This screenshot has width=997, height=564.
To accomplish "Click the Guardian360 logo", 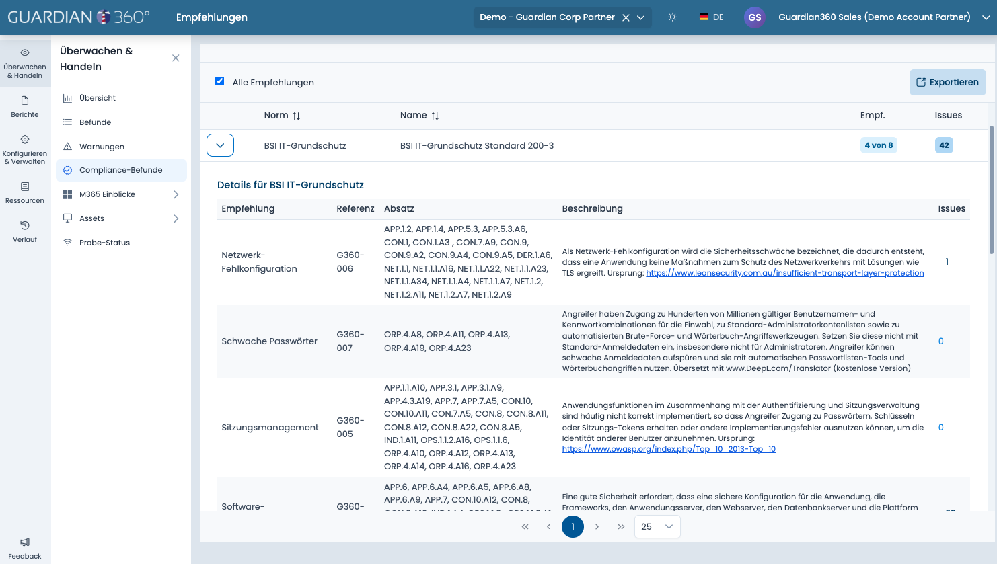I will coord(79,17).
